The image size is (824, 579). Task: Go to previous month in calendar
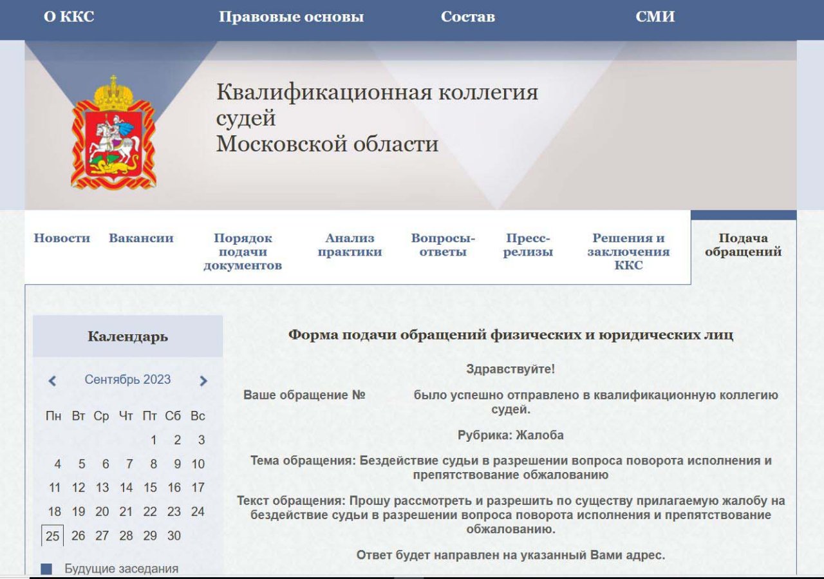[52, 381]
